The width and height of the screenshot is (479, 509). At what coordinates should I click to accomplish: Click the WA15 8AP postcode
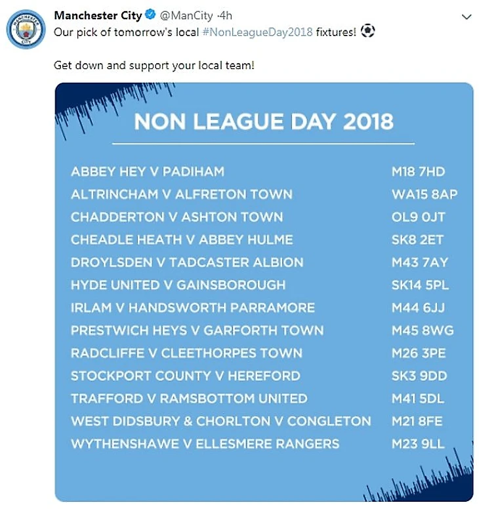tap(425, 194)
